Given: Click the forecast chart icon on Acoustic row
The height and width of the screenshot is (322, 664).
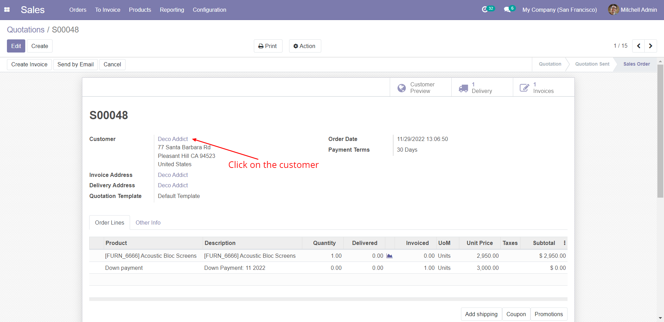Looking at the screenshot, I should [x=389, y=256].
